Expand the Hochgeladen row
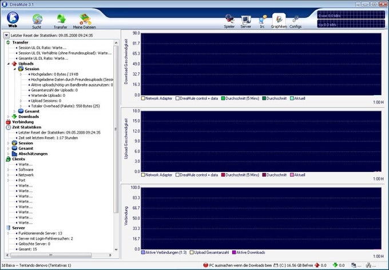 (21, 74)
